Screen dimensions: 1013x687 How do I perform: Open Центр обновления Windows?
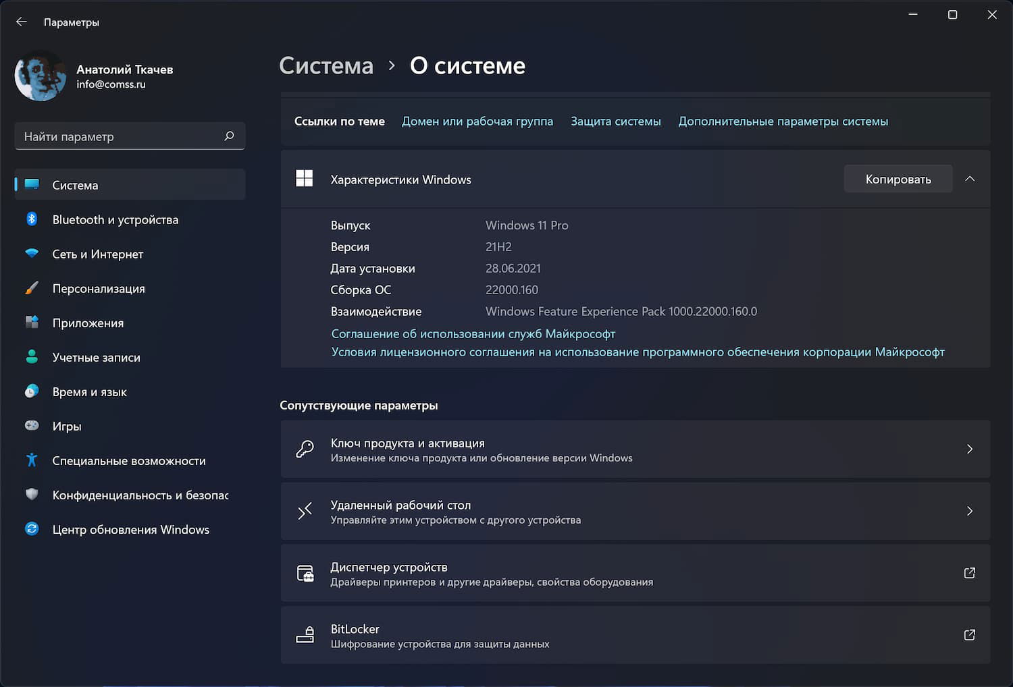(x=130, y=529)
